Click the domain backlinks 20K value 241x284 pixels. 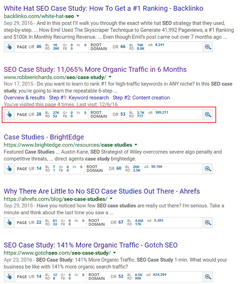(x=136, y=167)
